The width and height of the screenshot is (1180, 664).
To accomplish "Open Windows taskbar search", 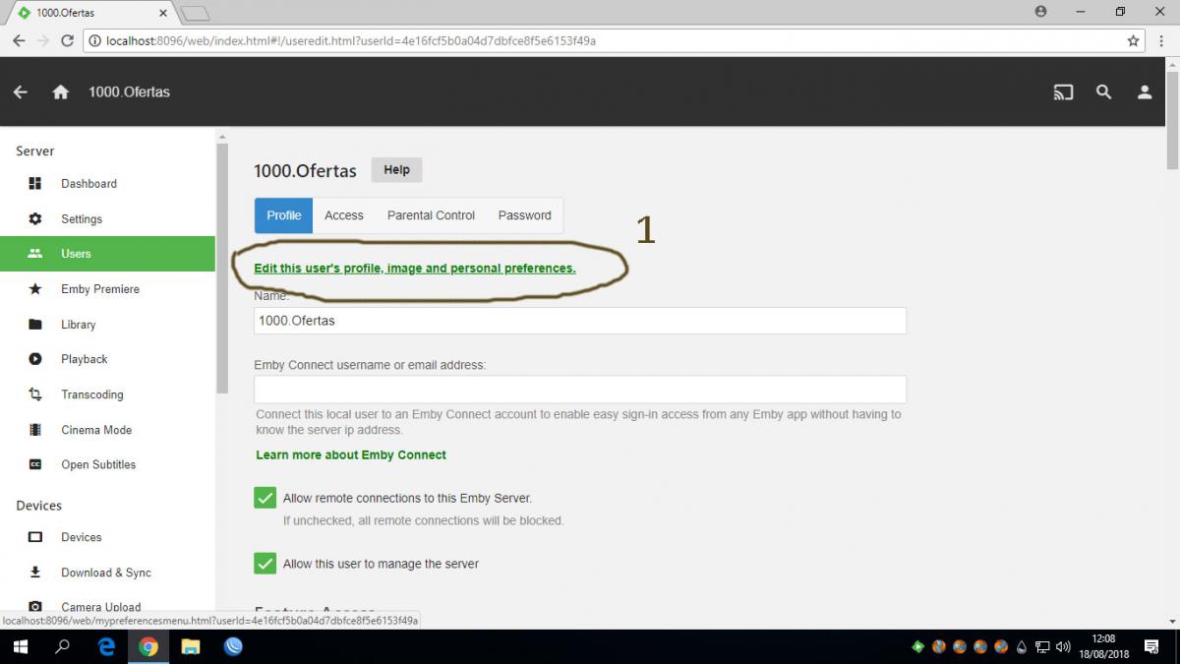I will [62, 647].
